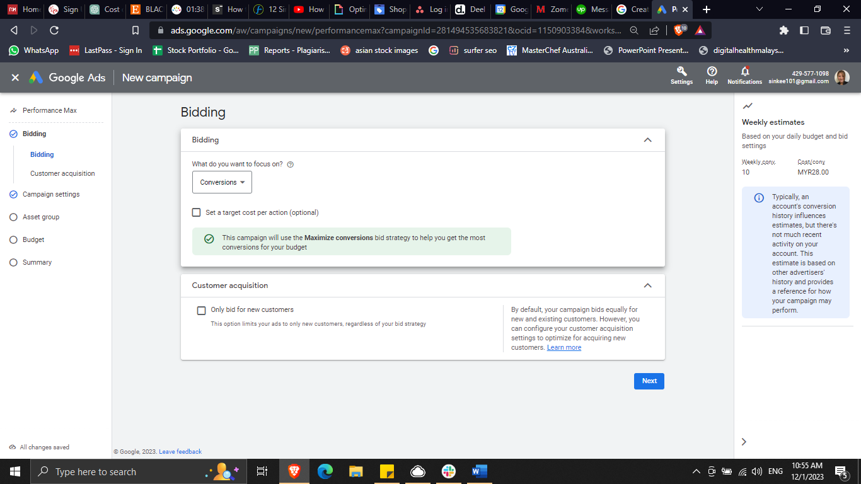The width and height of the screenshot is (861, 484).
Task: Check Only bid for new customers
Action: (202, 310)
